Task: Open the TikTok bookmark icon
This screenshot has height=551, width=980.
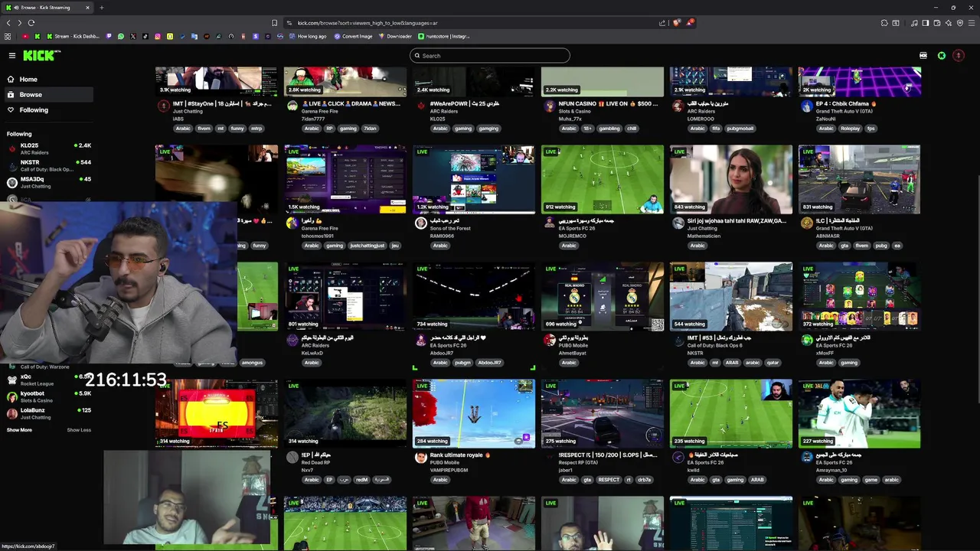Action: point(145,36)
